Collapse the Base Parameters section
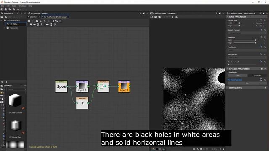Image resolution: width=269 pixels, height=151 pixels. pos(227,17)
